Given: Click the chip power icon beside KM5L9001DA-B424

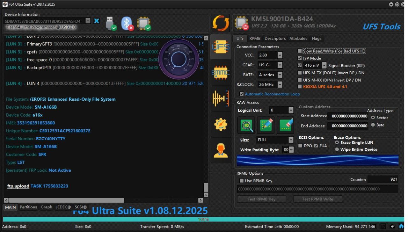Looking at the screenshot, I should coord(241,23).
